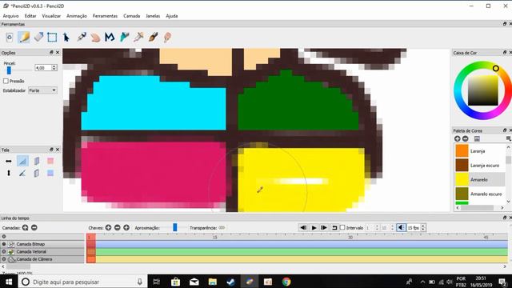
Task: Toggle the sound speaker button
Action: click(401, 227)
